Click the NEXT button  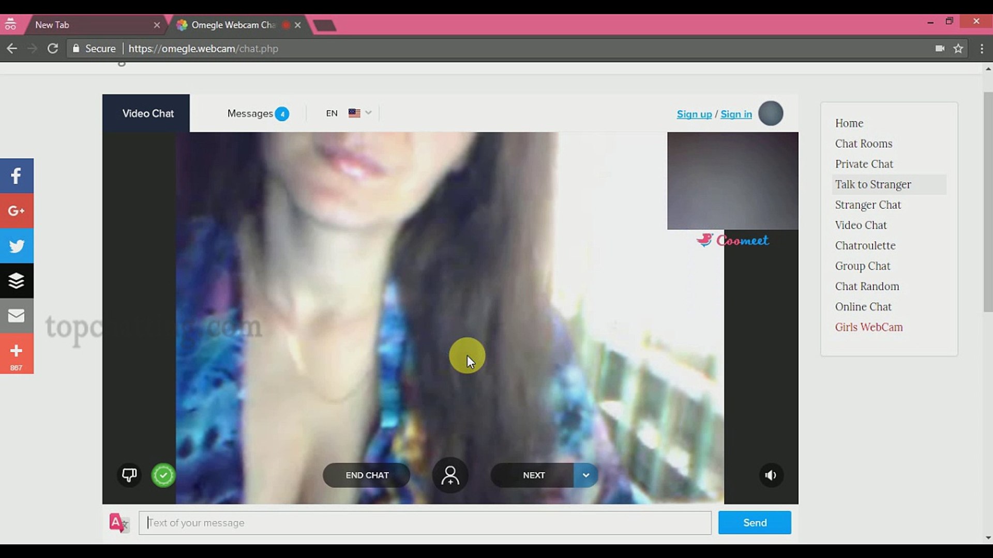click(x=533, y=475)
